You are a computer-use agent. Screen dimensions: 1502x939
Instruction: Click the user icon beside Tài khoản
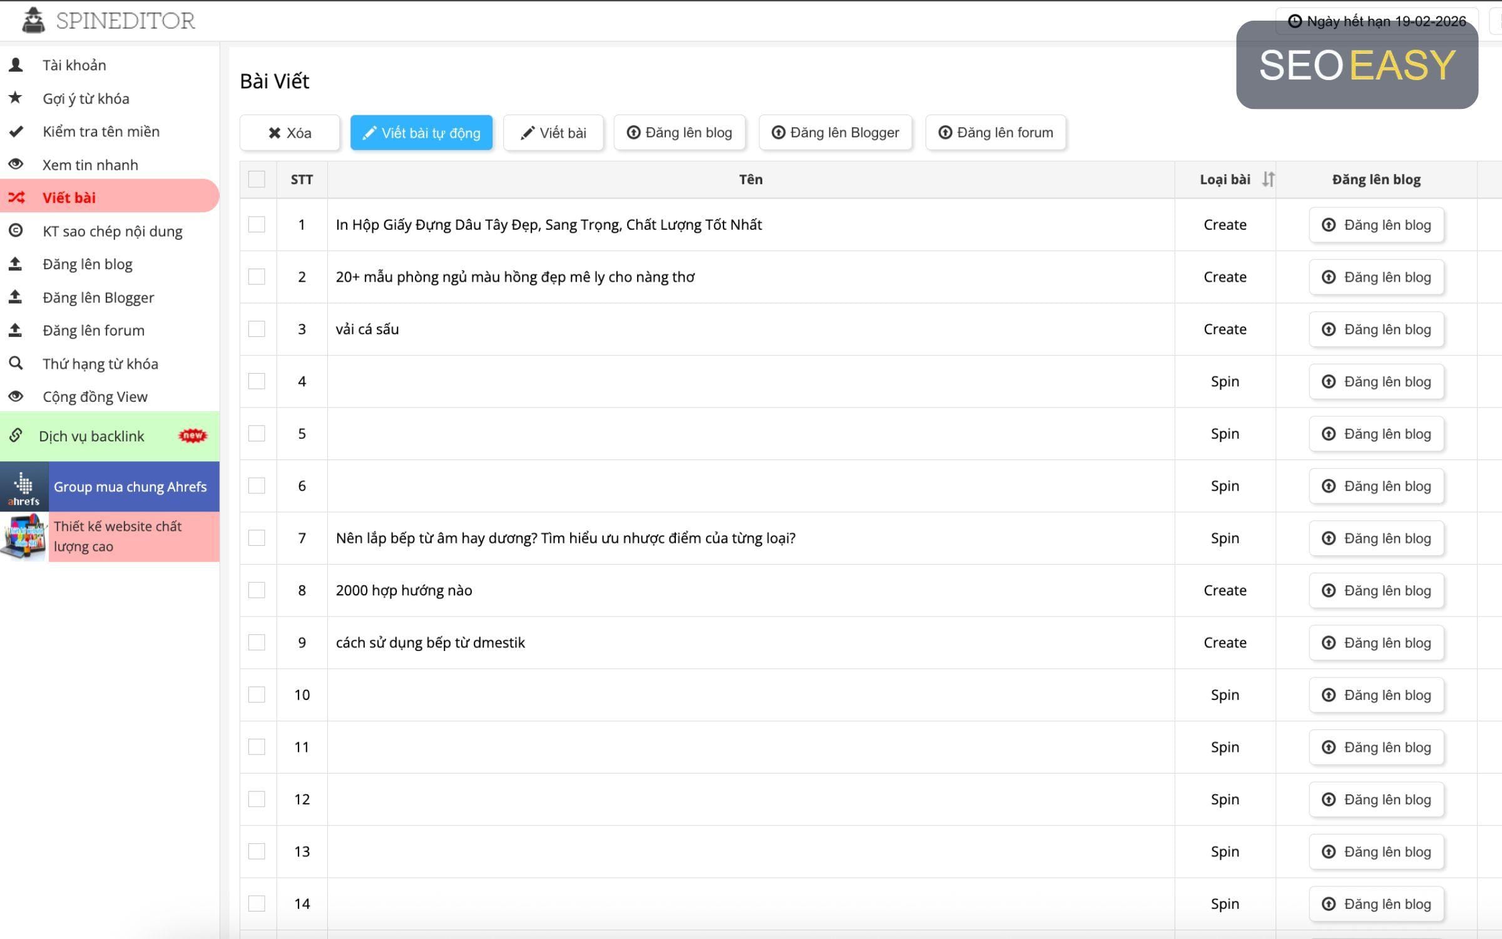click(16, 64)
